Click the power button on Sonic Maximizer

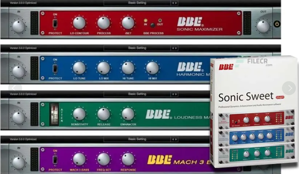coord(277,24)
